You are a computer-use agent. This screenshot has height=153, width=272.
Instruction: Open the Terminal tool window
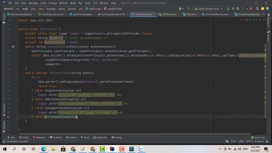(x=56, y=137)
